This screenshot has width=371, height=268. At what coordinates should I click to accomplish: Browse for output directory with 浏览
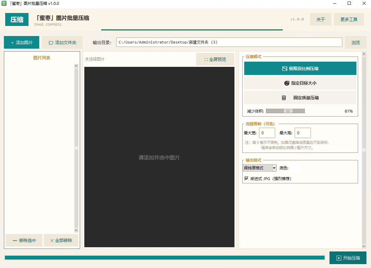[x=356, y=43]
